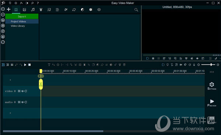Expand the plus row above video 0 track
Image resolution: width=221 pixels, height=135 pixels.
[x=10, y=80]
